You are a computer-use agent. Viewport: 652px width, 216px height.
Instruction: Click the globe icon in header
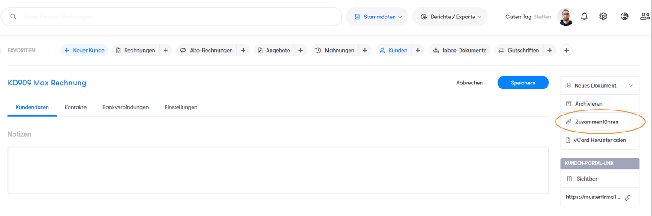[x=625, y=17]
